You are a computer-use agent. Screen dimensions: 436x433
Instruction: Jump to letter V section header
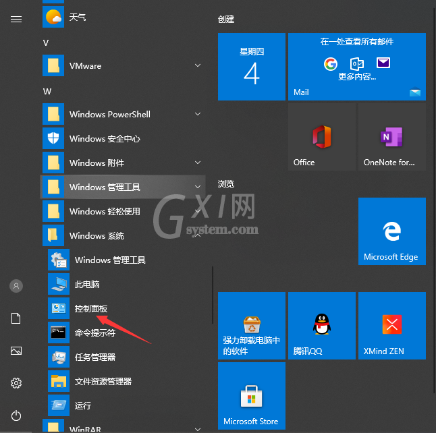pyautogui.click(x=46, y=42)
